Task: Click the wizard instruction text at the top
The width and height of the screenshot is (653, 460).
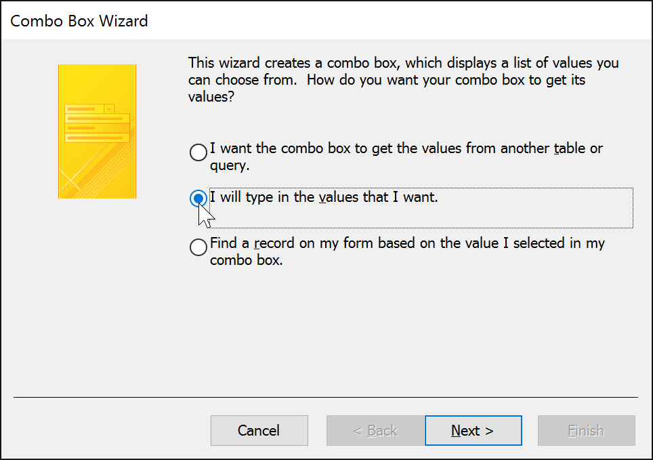Action: (403, 79)
